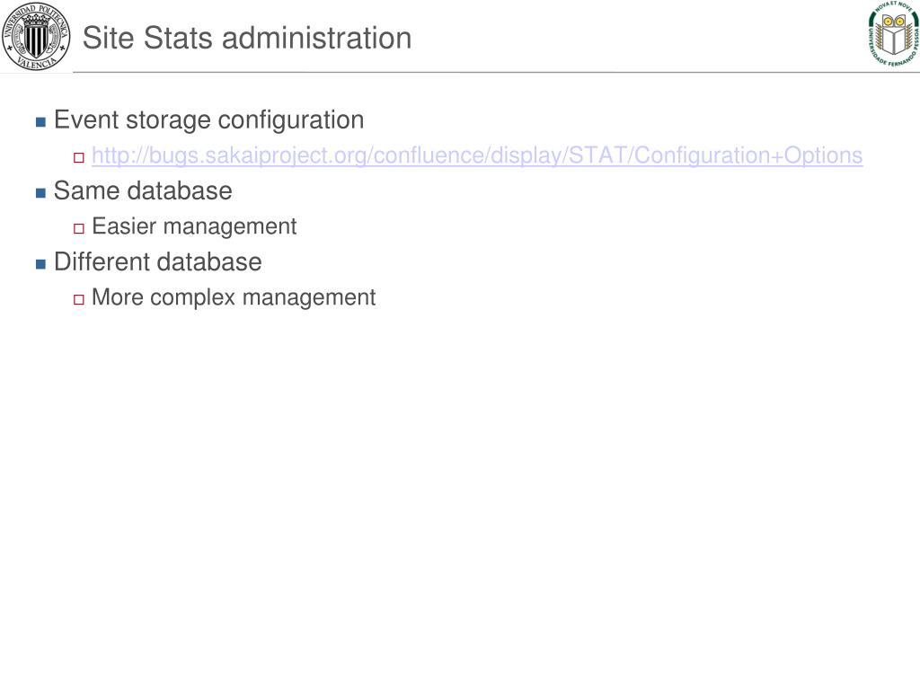The height and width of the screenshot is (690, 920).
Task: Select the More complex management sub-item
Action: tap(234, 297)
